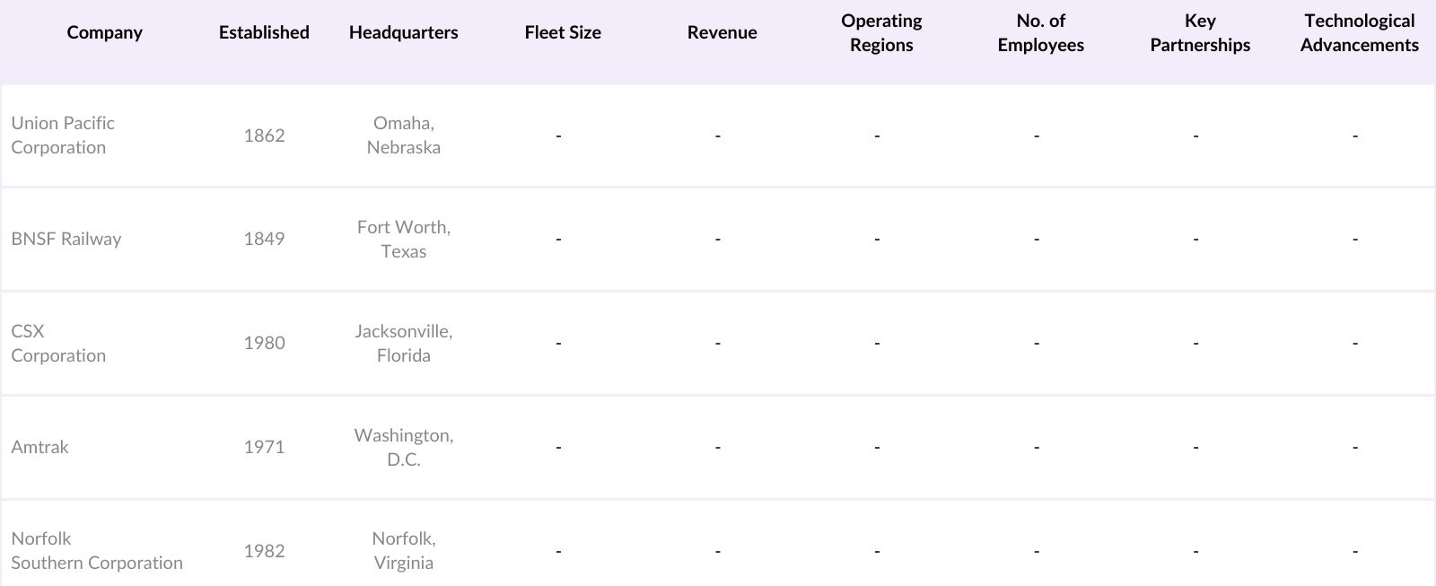
Task: Click the empty Fleet Size cell for Amtrak
Action: 559,447
